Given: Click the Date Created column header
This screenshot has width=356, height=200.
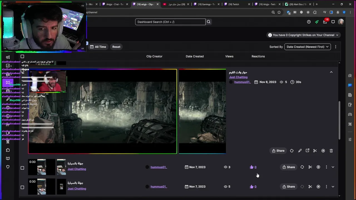Looking at the screenshot, I should [195, 56].
